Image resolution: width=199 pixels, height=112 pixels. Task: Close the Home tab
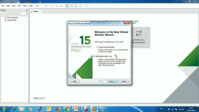point(40,11)
